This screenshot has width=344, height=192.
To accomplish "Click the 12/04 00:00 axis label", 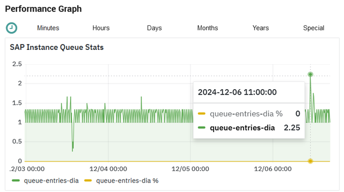I will tap(108, 169).
